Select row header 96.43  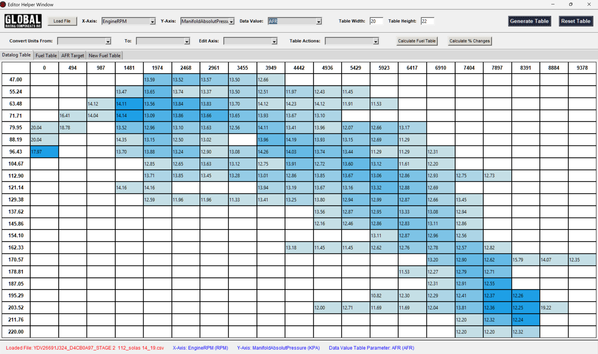[16, 152]
